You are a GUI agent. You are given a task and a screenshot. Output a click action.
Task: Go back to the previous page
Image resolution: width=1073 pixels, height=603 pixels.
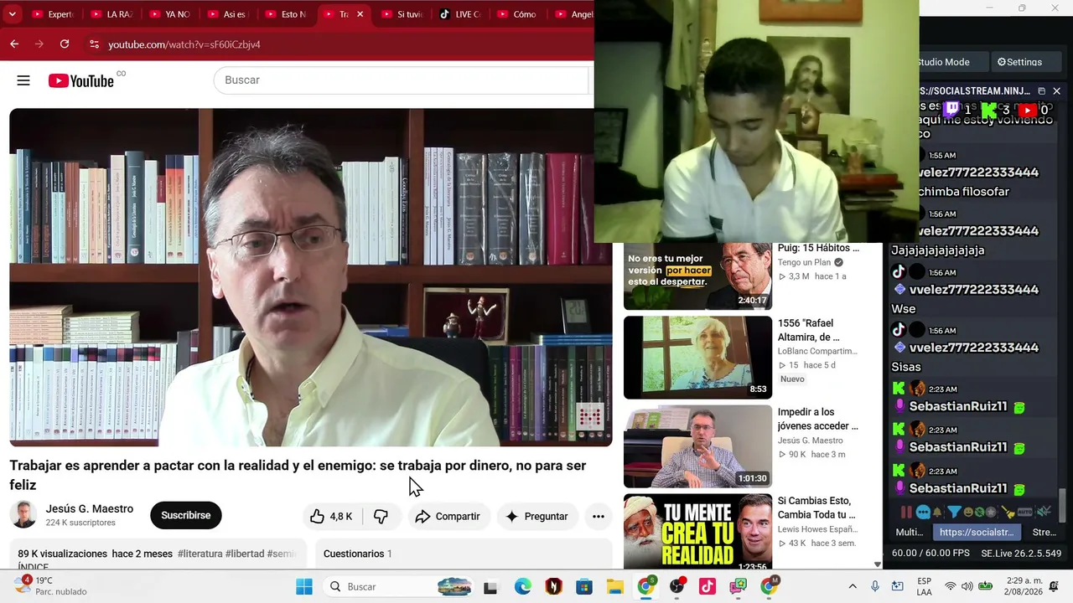coord(14,44)
